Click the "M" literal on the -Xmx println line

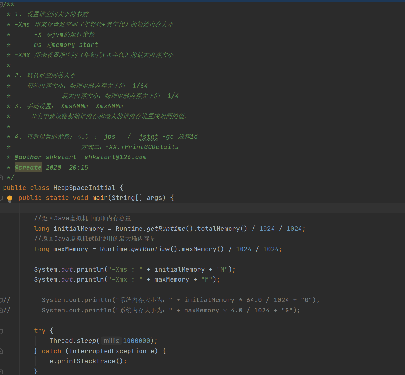tap(207, 279)
